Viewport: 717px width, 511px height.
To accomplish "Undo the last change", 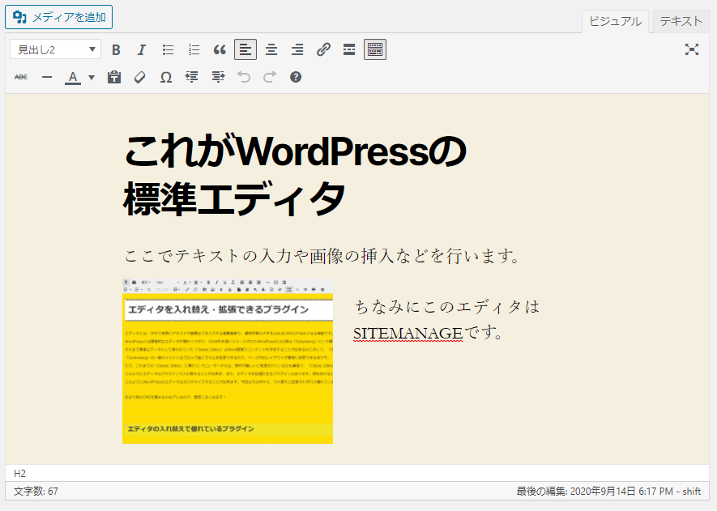I will tap(244, 77).
